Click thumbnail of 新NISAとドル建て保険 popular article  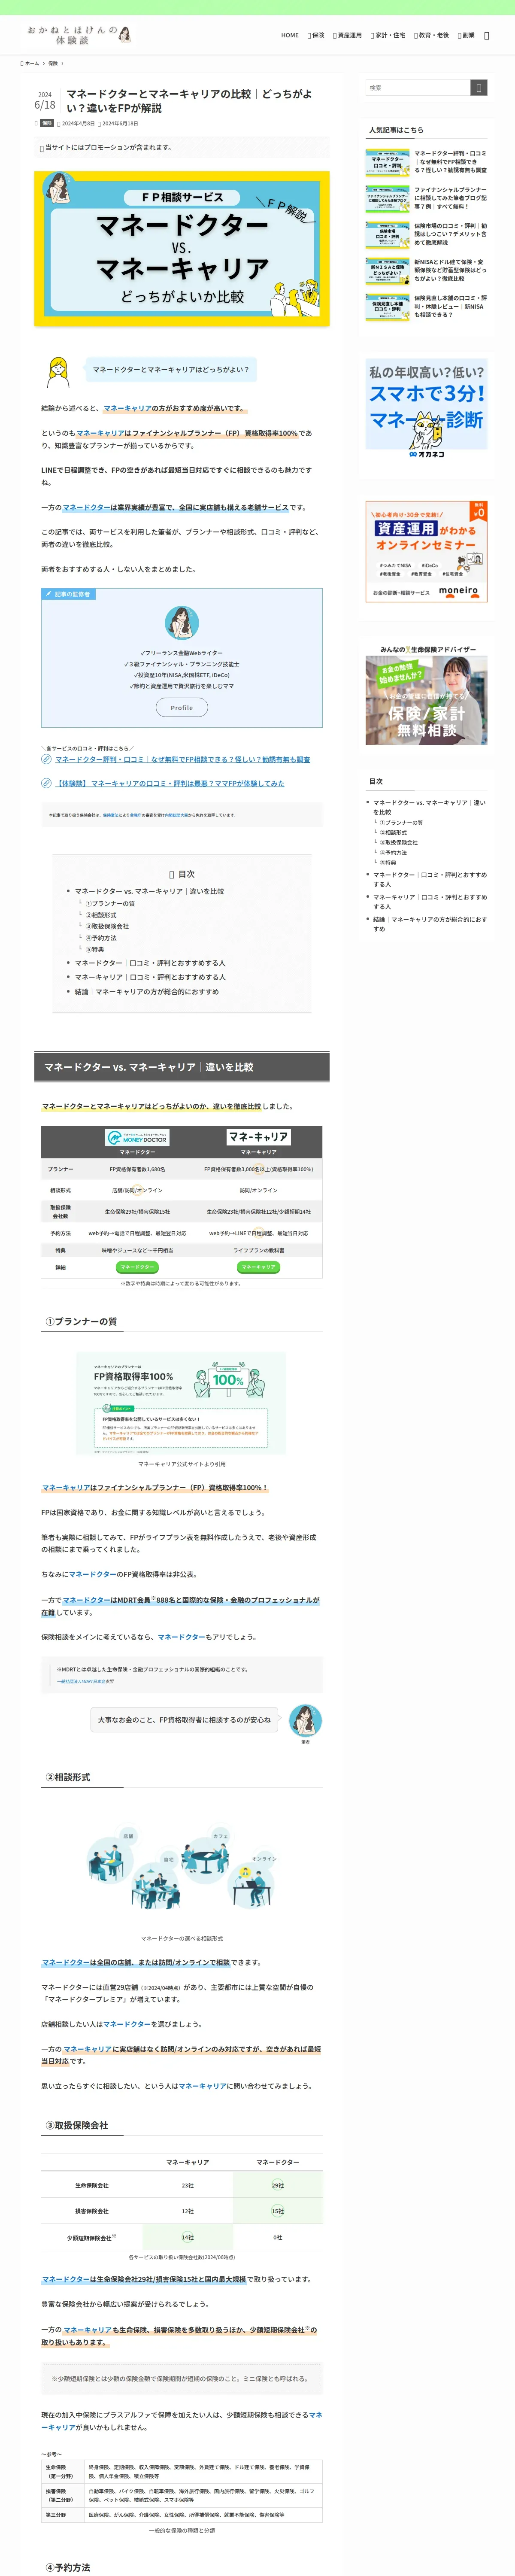(x=387, y=271)
